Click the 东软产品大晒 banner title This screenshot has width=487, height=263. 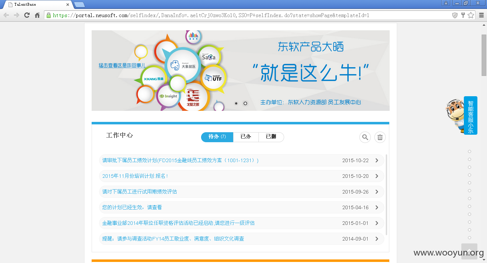(311, 47)
